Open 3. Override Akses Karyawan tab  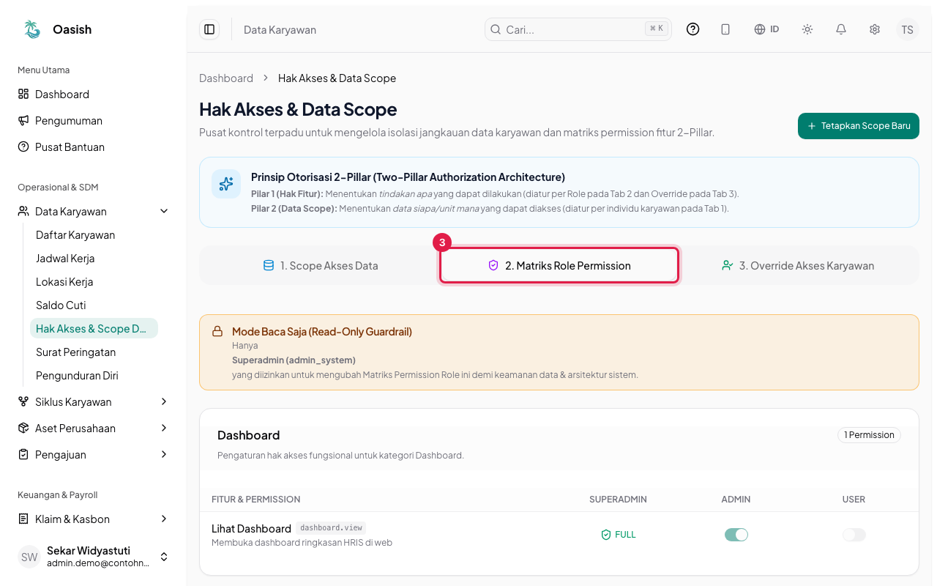coord(798,265)
